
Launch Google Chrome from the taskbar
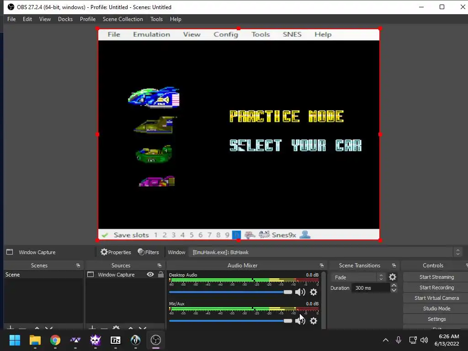55,340
